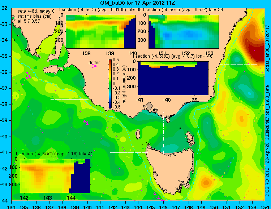Click the height anomaly color bar
This screenshot has height=209, width=271.
(x=110, y=84)
